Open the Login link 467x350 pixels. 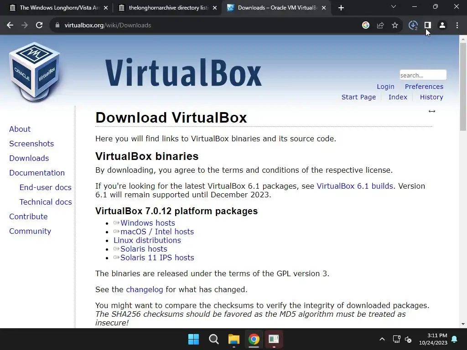coord(385,87)
